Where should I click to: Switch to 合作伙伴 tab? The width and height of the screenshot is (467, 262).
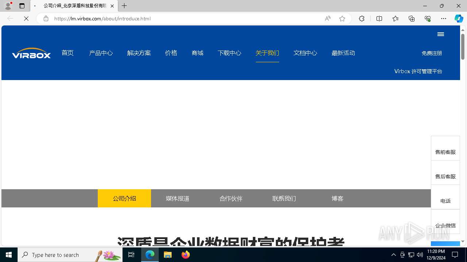(x=231, y=198)
